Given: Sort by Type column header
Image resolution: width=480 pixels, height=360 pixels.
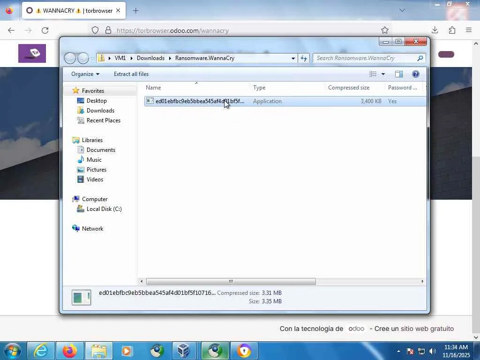Looking at the screenshot, I should click(x=288, y=88).
